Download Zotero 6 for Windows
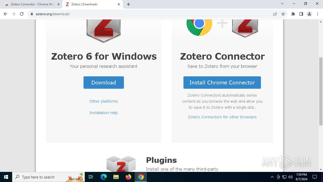 [104, 82]
